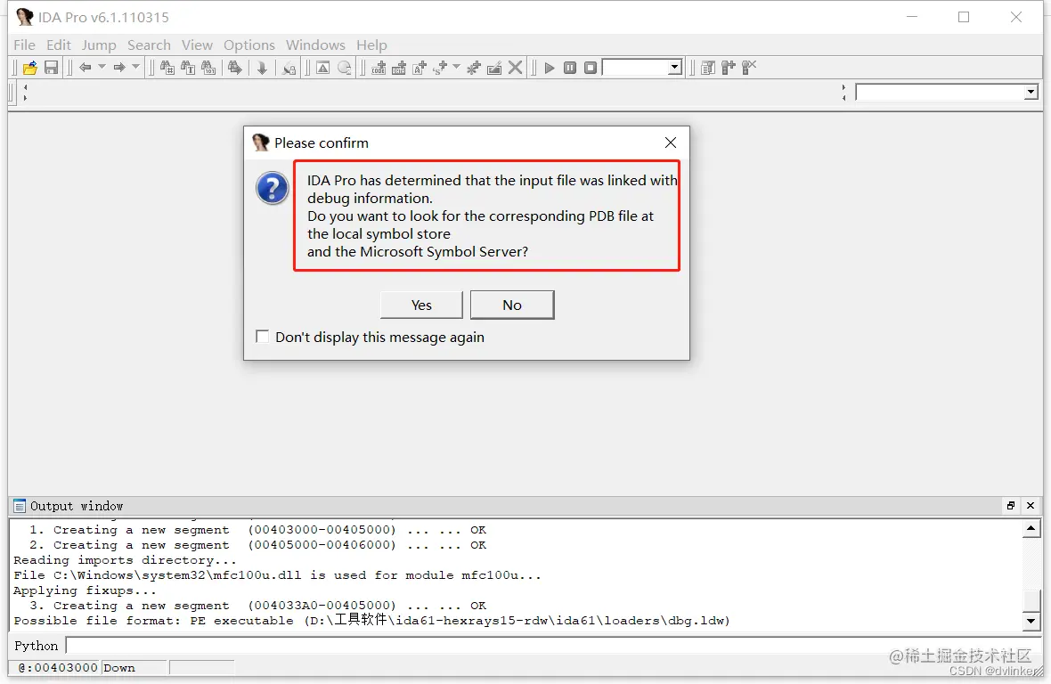The height and width of the screenshot is (684, 1051).
Task: Maximize the IDA Pro window
Action: (x=964, y=17)
